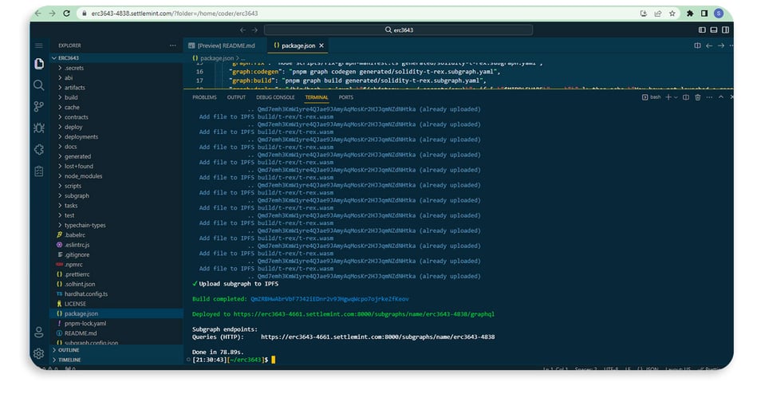Click the browser forward arrow

pyautogui.click(x=52, y=14)
